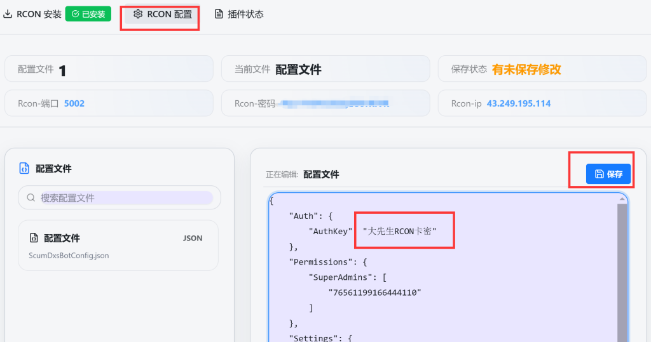Click the green 已安装 badge
Screen dimensions: 651x342
(x=88, y=14)
